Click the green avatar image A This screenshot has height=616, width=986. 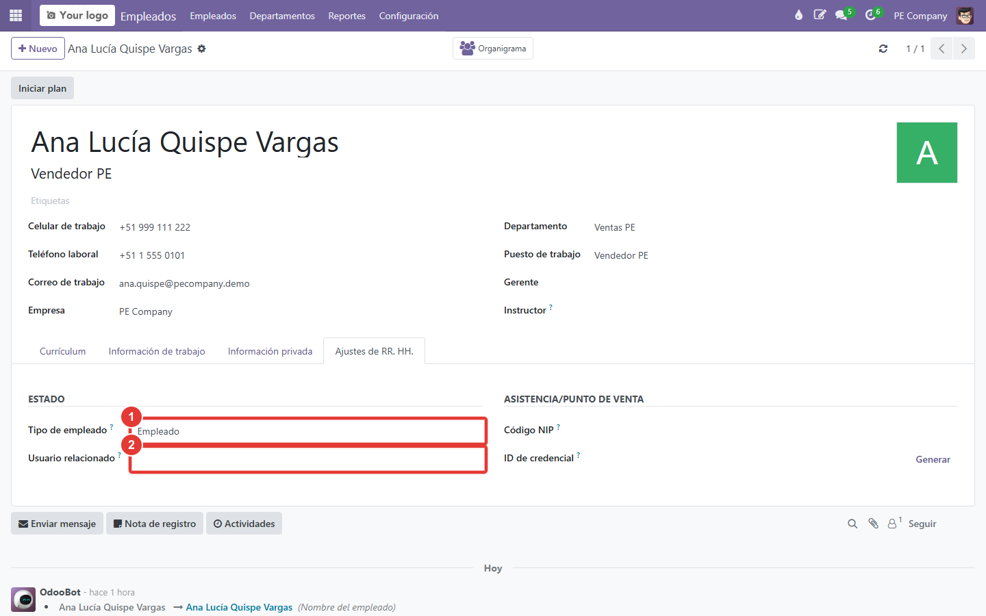[927, 153]
